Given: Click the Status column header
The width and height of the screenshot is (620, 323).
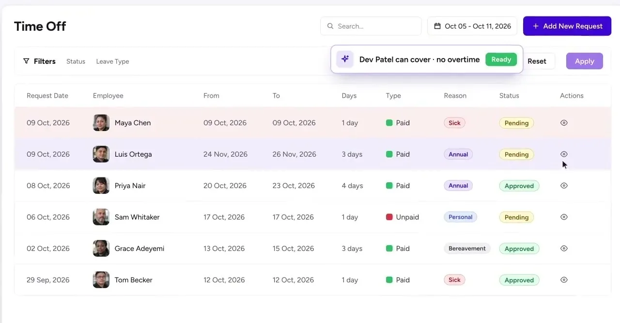Looking at the screenshot, I should click(x=509, y=96).
